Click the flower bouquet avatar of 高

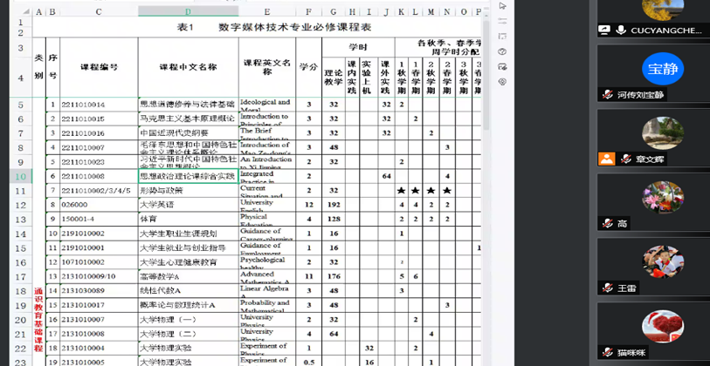[663, 198]
